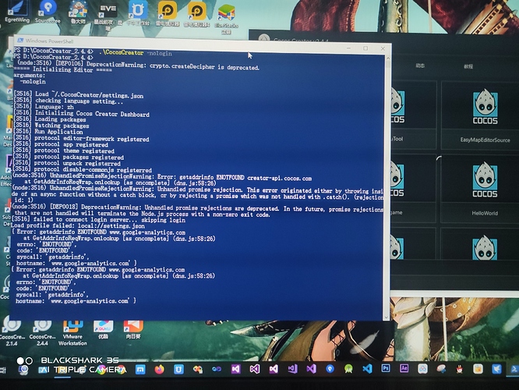Maximize the Windows PowerShell window
This screenshot has width=519, height=390.
(365, 48)
